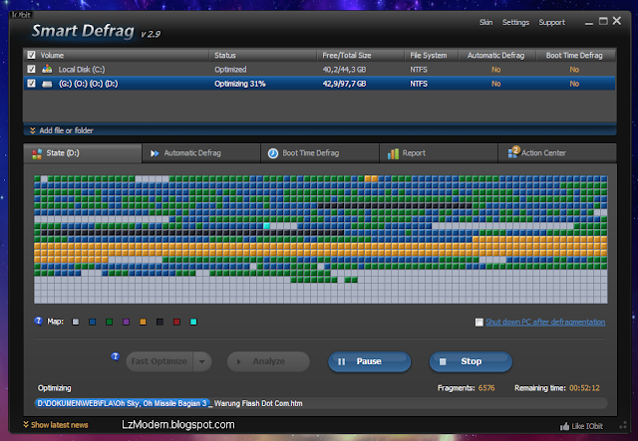Toggle the select-all Volume checkbox
Screen dimensions: 638x441
[x=31, y=55]
